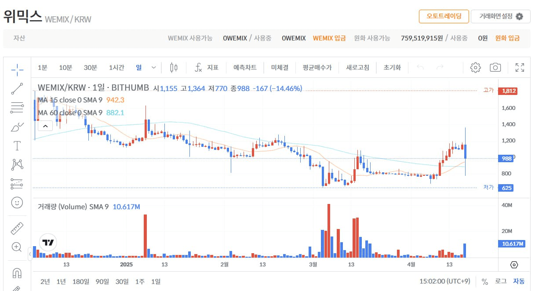Take a chart snapshot with camera icon
Viewport: 535px width, 291px height.
click(x=495, y=68)
